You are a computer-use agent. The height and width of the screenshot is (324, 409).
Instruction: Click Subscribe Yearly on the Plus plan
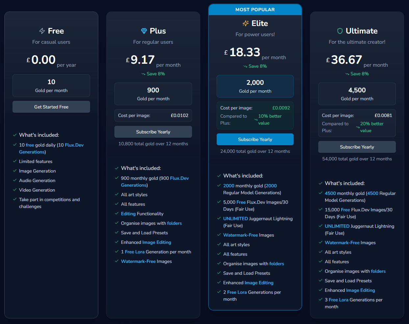[x=153, y=132]
